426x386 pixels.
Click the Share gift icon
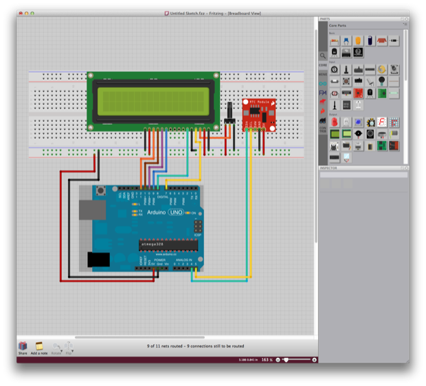click(23, 346)
